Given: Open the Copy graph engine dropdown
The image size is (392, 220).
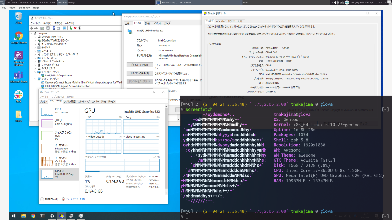Looking at the screenshot, I should point(124,117).
